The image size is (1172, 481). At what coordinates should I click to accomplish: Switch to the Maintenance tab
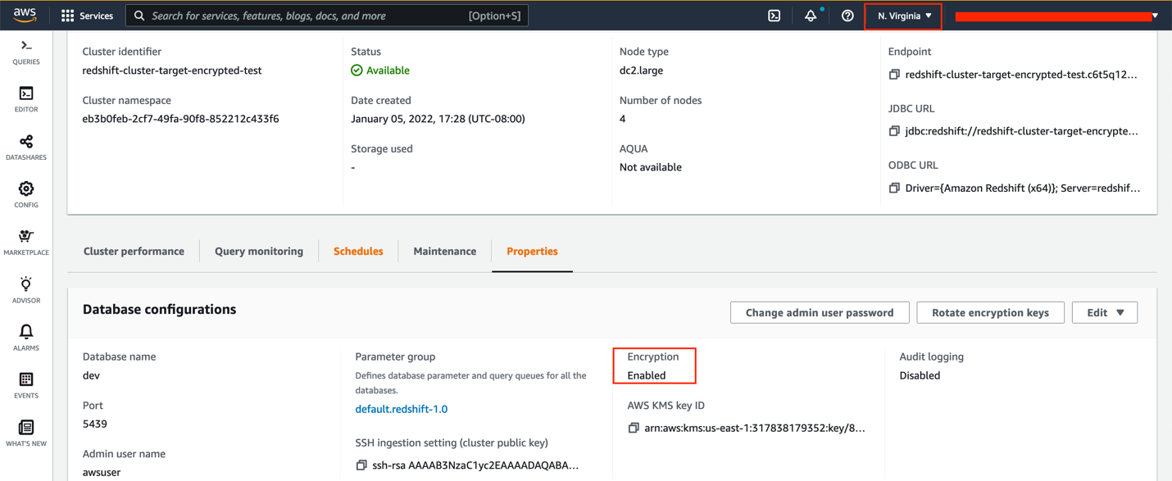pyautogui.click(x=444, y=252)
